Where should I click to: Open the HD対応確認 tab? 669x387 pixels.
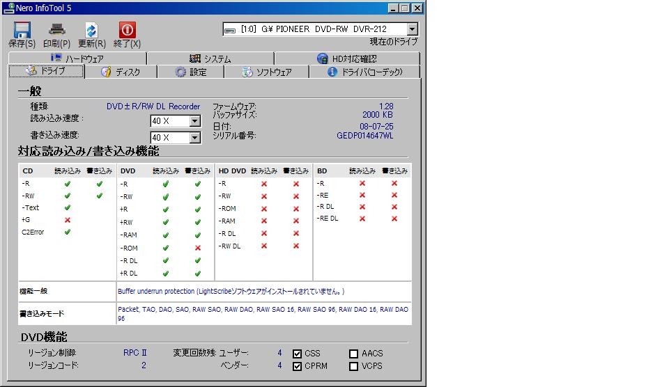(x=346, y=58)
